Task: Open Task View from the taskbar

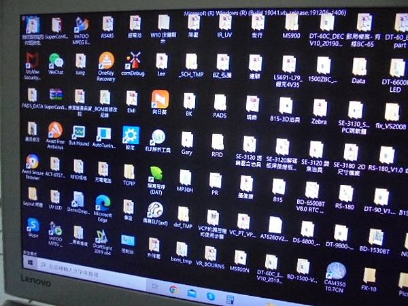Action: click(154, 286)
